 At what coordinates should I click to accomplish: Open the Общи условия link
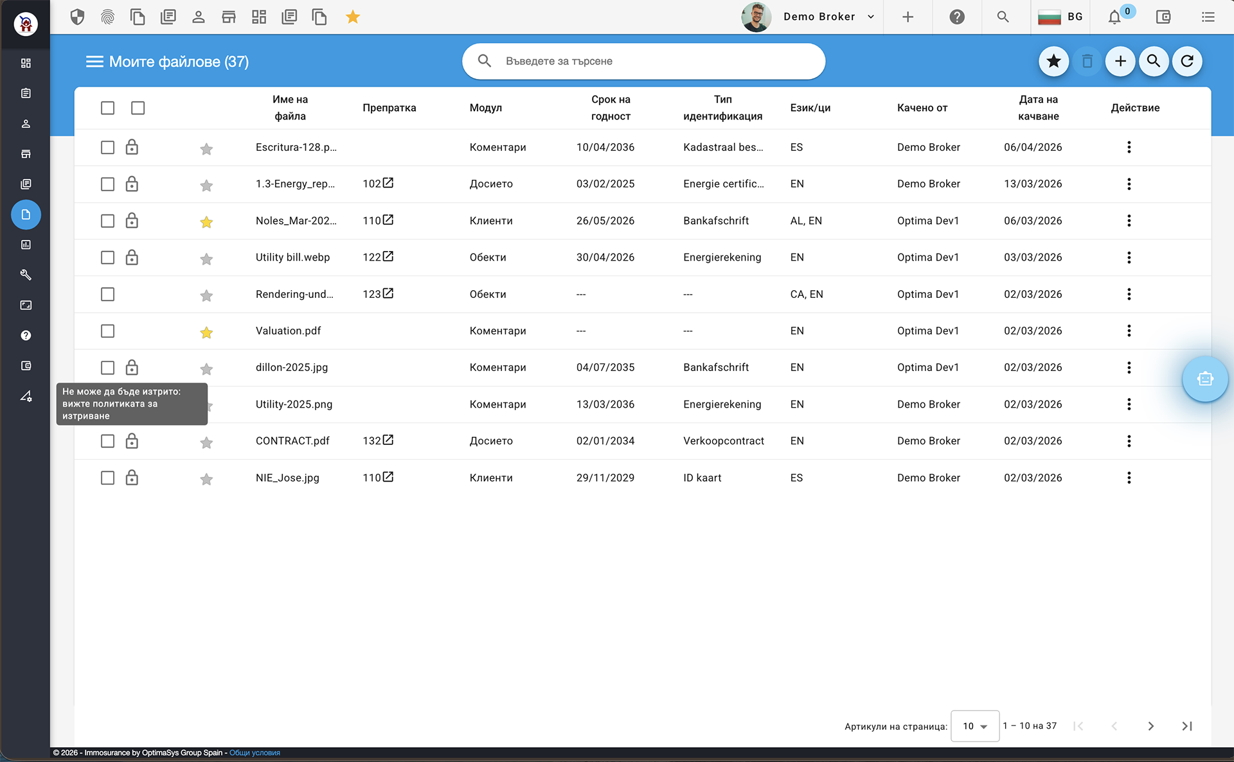click(x=255, y=753)
